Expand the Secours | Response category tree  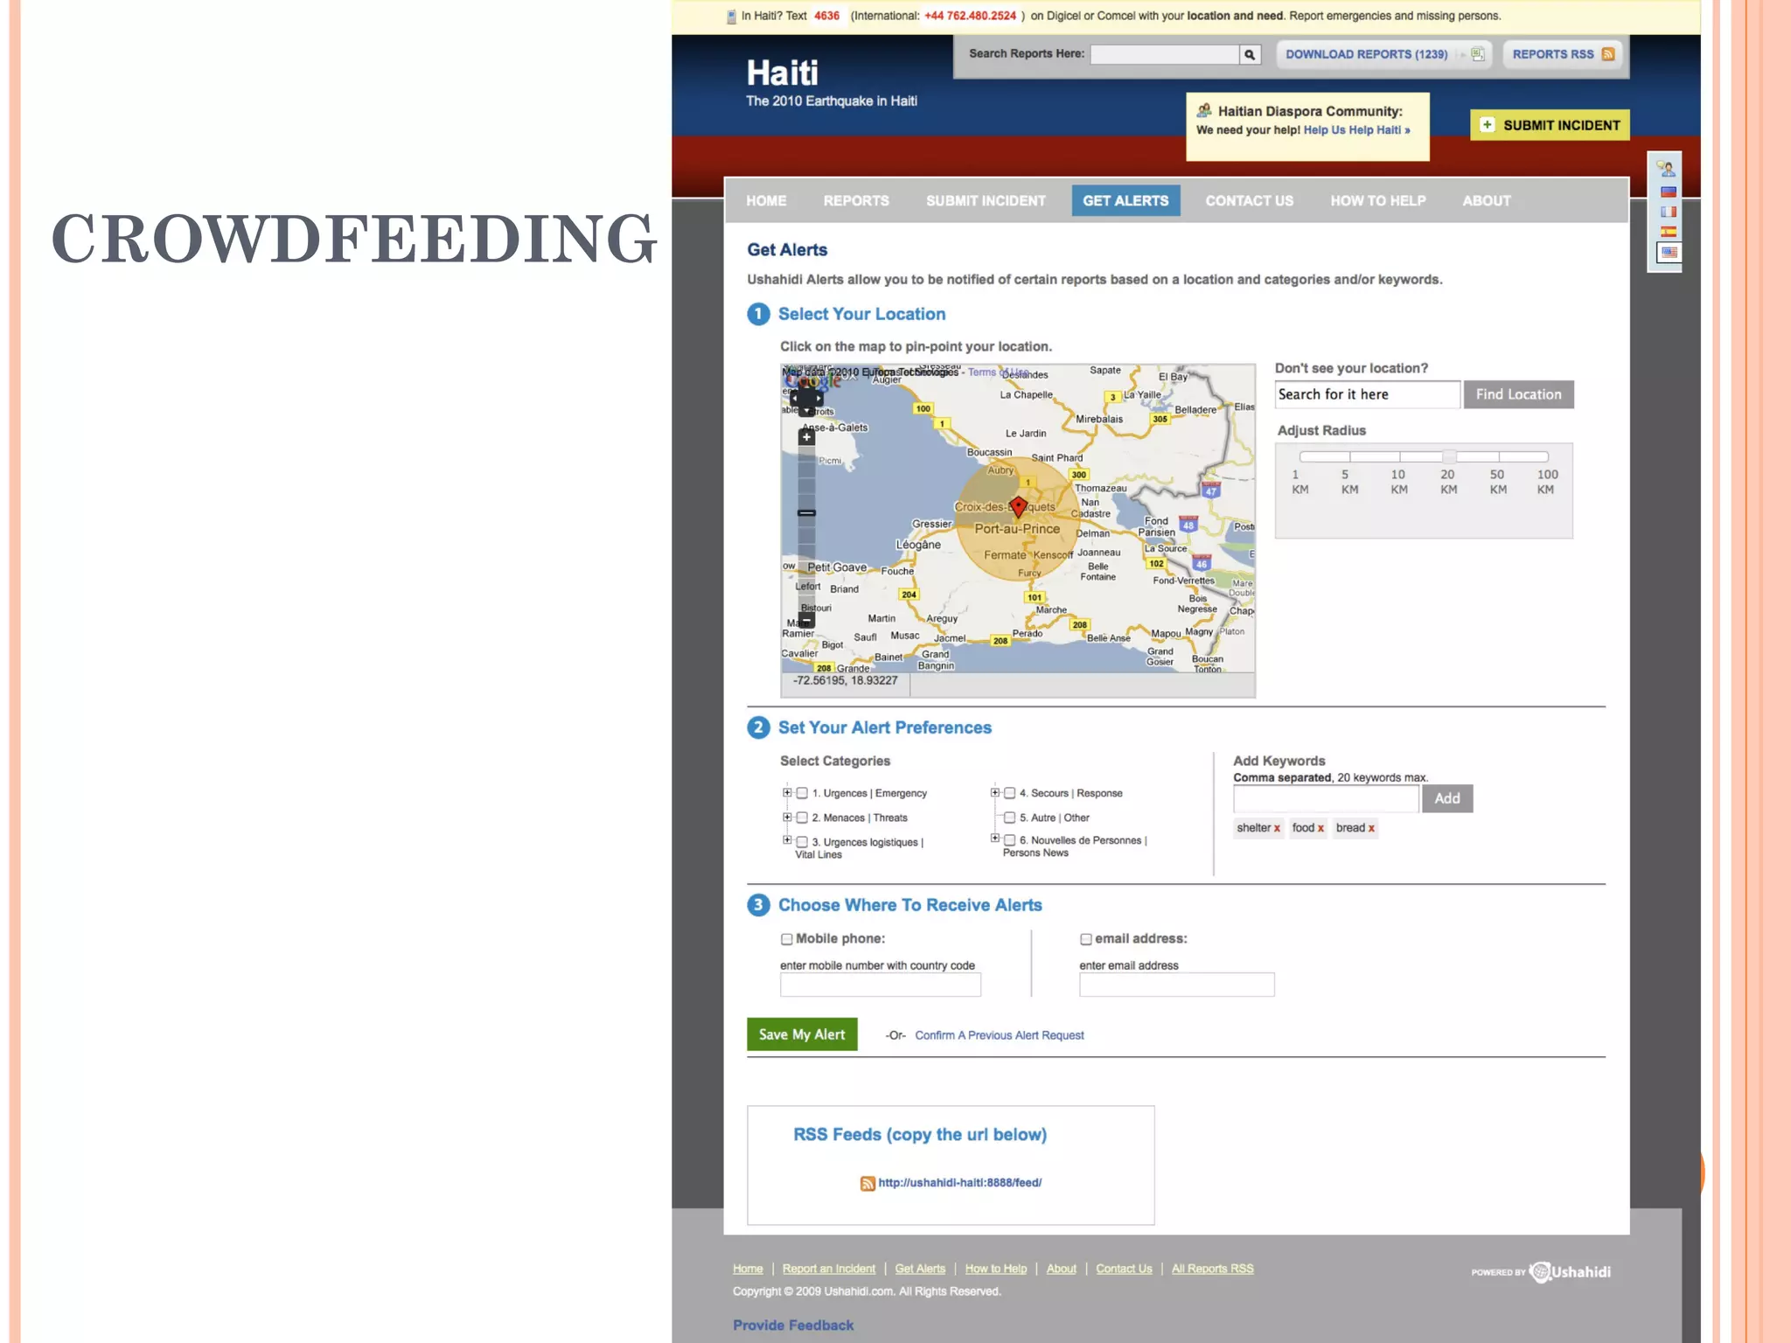tap(994, 793)
